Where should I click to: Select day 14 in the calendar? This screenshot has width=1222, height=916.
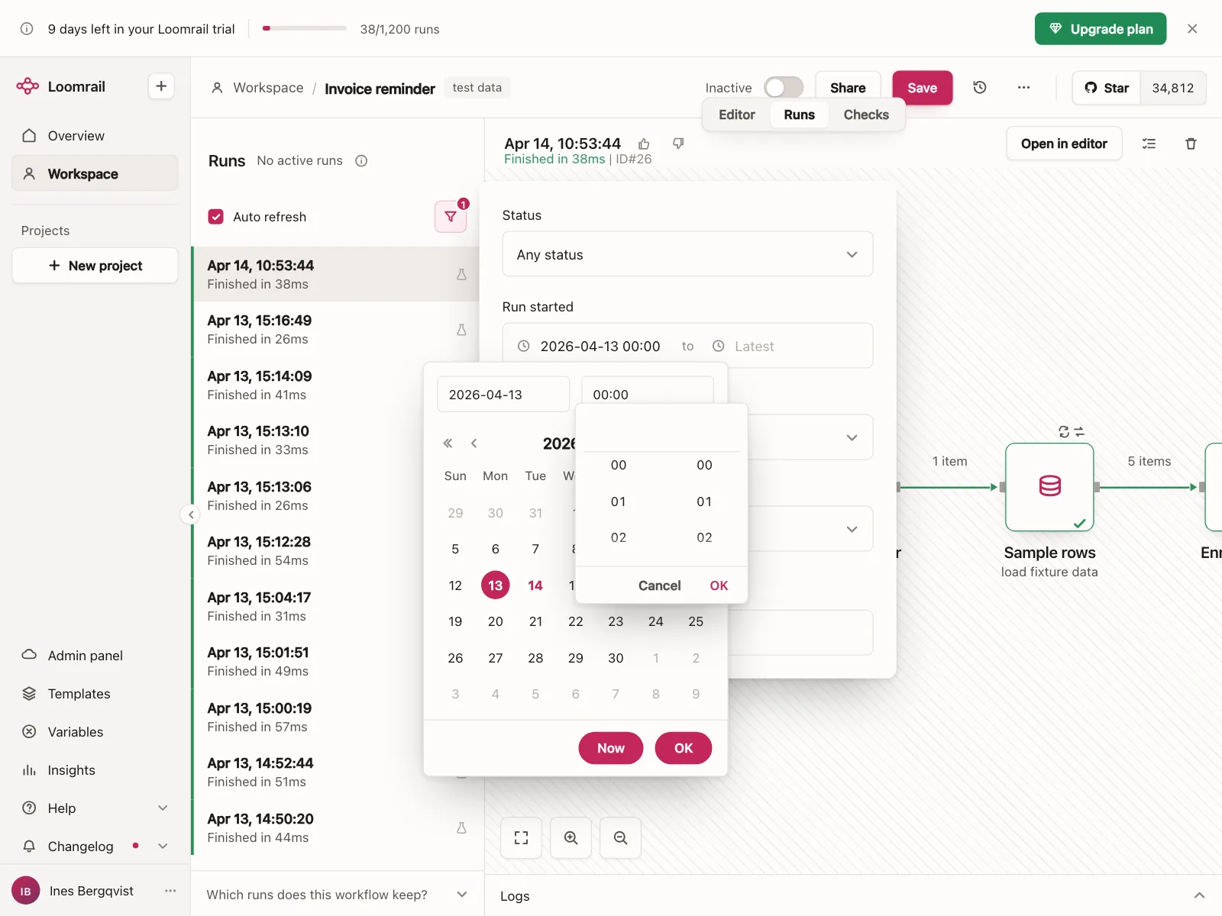point(535,585)
